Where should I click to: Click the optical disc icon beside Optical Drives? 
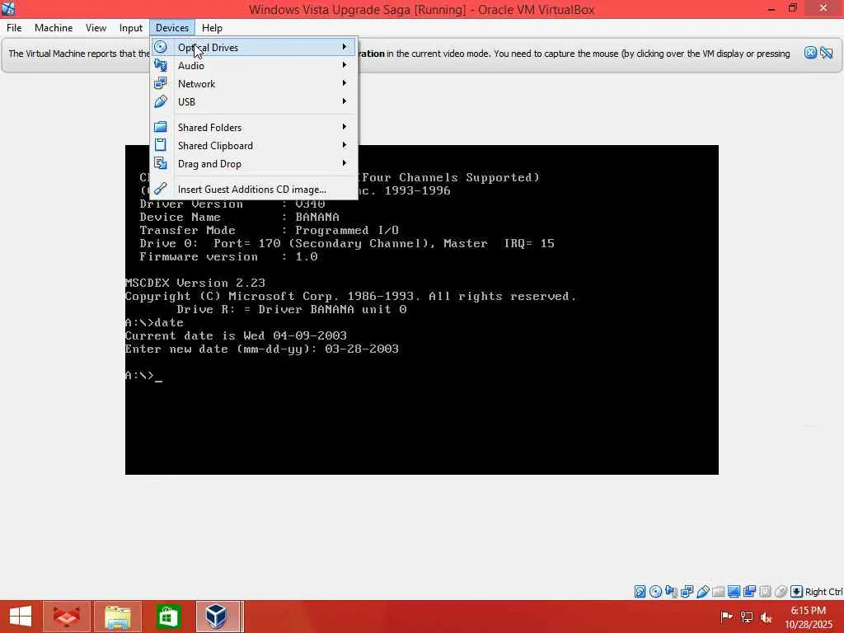click(161, 47)
